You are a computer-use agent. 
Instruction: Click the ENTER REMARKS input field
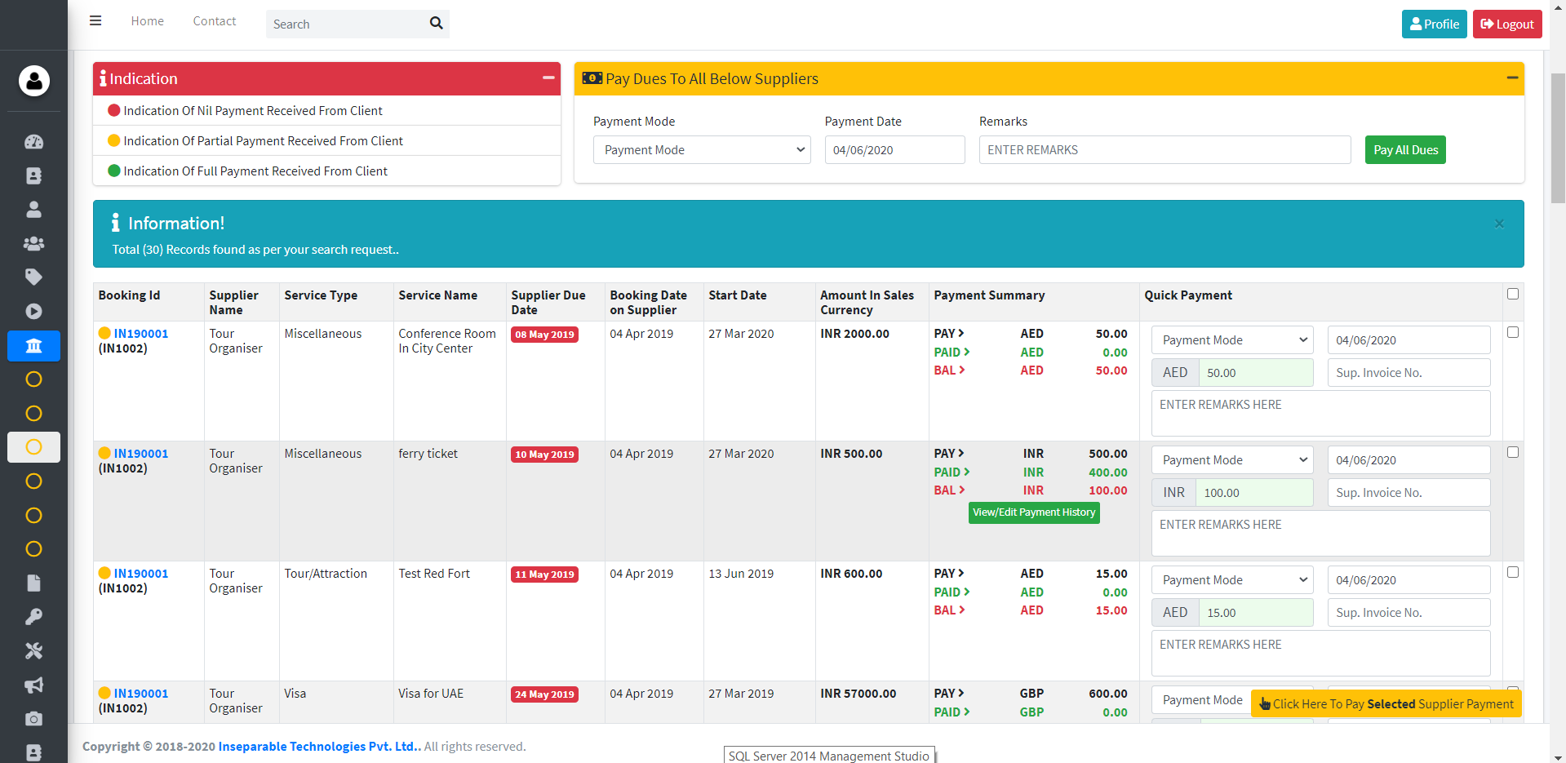click(1165, 150)
